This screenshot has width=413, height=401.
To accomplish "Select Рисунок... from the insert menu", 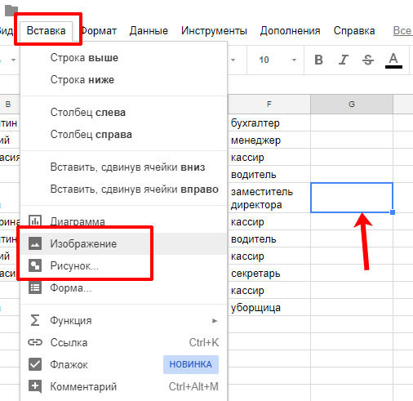I will click(x=124, y=265).
